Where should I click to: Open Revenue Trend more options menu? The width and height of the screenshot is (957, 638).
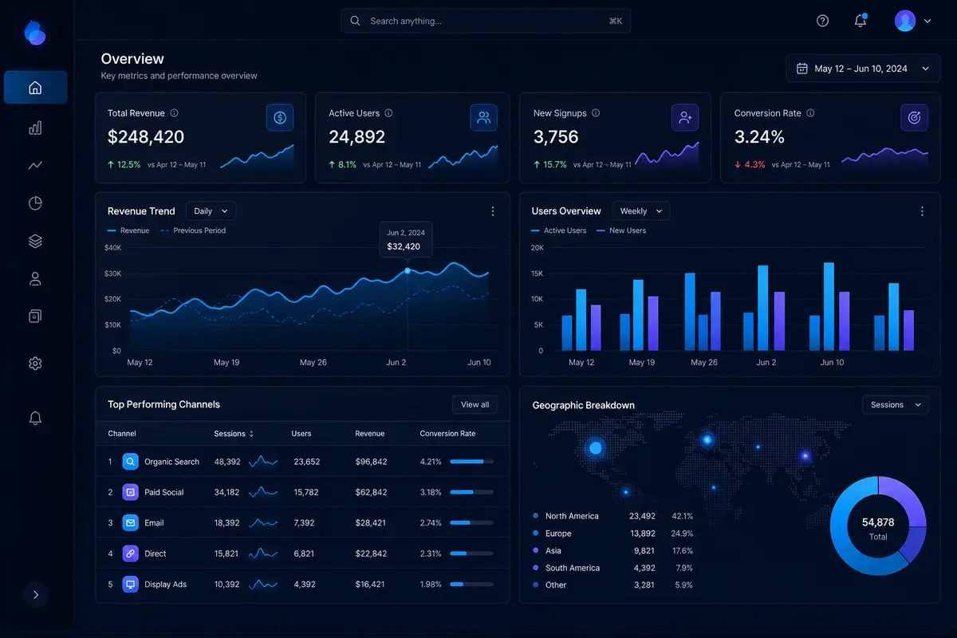(x=493, y=211)
